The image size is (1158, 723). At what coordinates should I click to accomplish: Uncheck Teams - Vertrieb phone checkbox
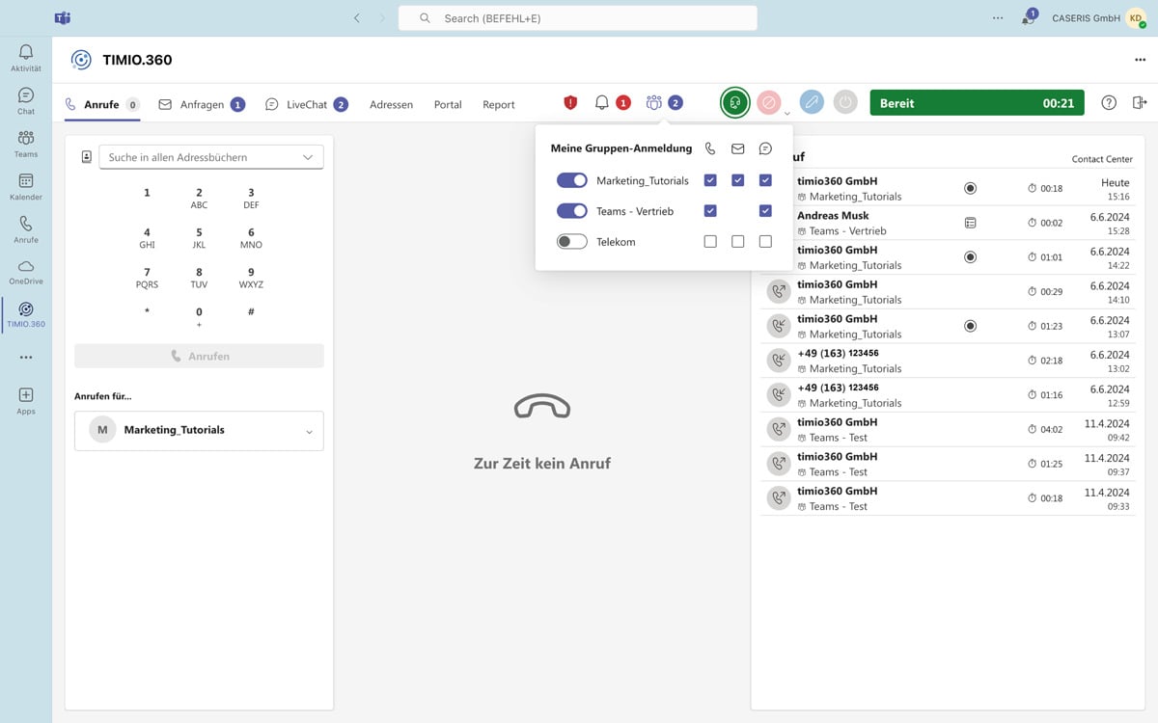[710, 211]
